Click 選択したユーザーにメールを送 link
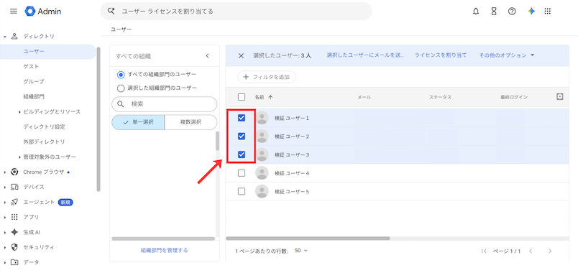Screen dimensions: 578x273 (365, 55)
